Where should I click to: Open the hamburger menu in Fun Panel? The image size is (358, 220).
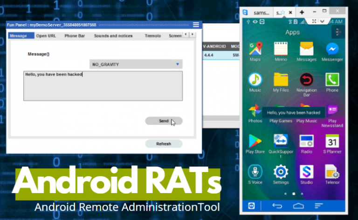point(196,25)
